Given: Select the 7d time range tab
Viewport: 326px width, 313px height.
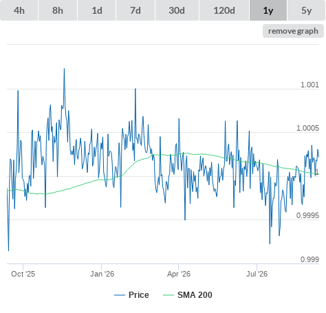Looking at the screenshot, I should tap(135, 10).
